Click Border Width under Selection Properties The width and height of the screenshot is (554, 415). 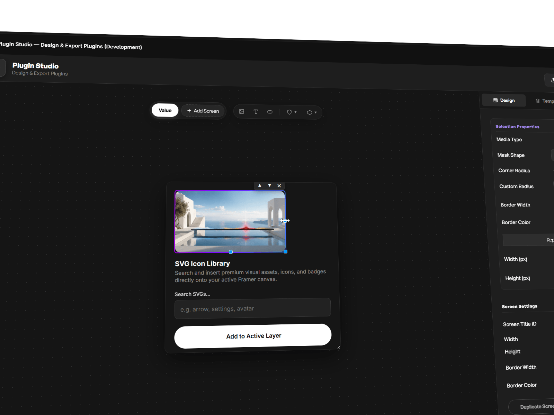click(515, 205)
